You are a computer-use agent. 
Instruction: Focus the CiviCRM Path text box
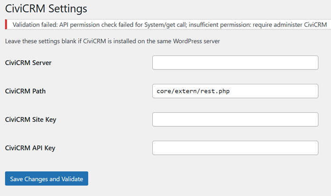(235, 91)
